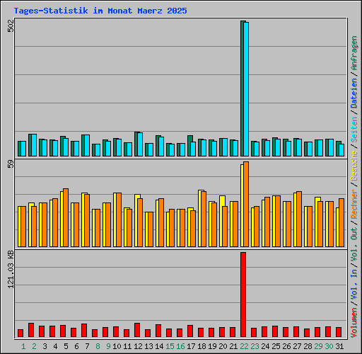Click the red volume bar for day 14

158,331
